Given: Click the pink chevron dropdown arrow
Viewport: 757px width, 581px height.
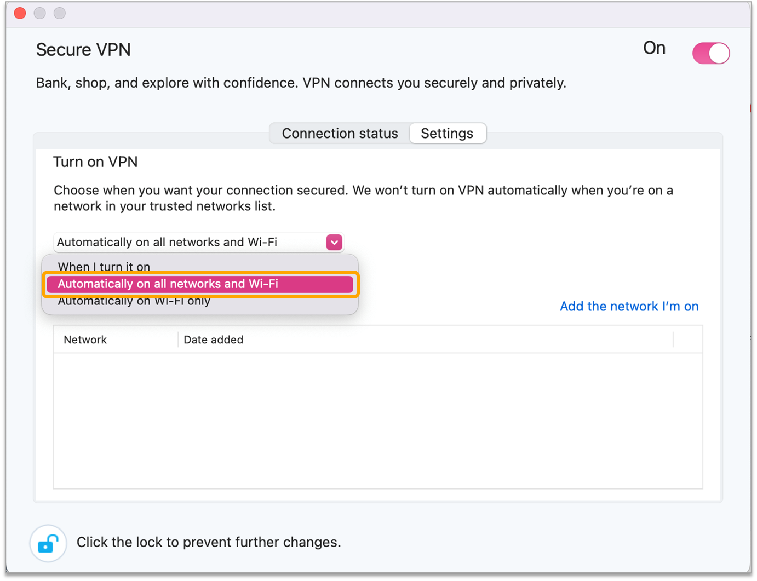Looking at the screenshot, I should click(334, 243).
